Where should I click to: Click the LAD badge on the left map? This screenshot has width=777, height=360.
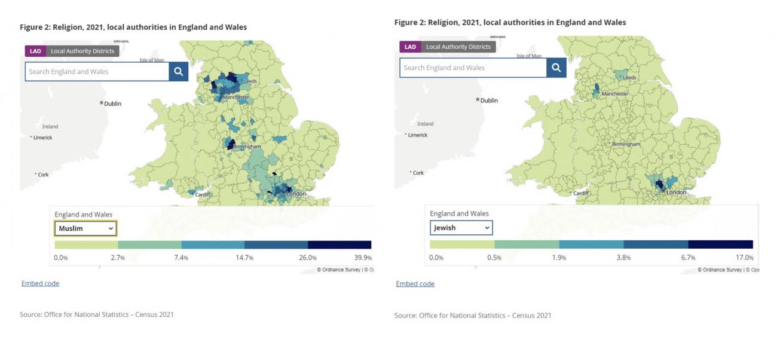[x=35, y=51]
